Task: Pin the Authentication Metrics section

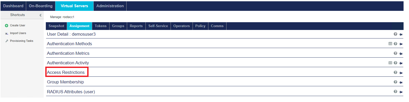Action: 401,53
